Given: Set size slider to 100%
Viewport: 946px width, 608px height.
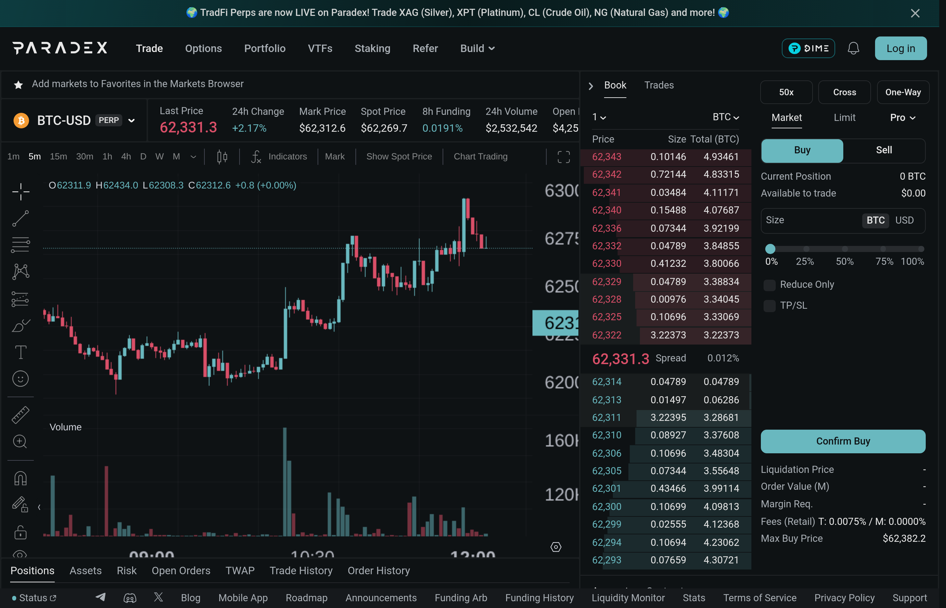Looking at the screenshot, I should (x=921, y=249).
